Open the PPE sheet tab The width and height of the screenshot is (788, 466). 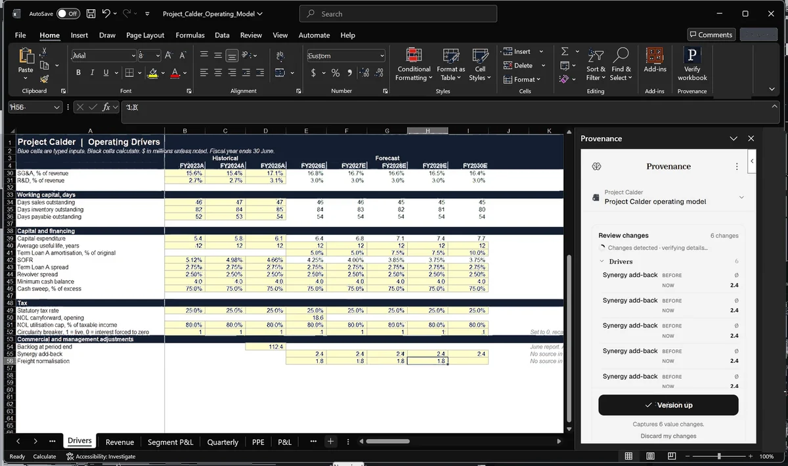coord(258,442)
